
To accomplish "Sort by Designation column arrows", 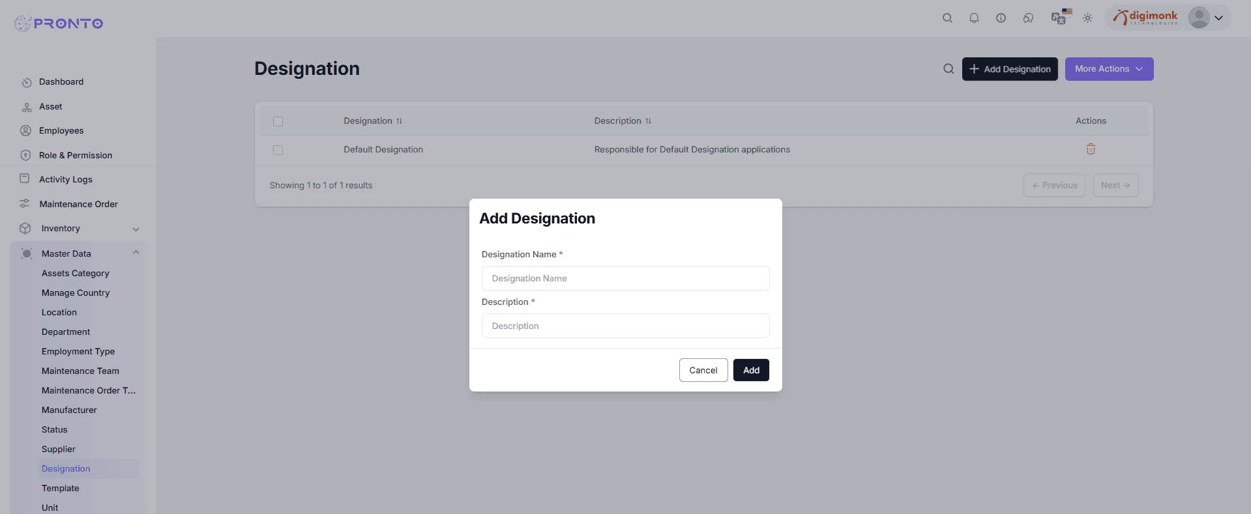I will coord(399,121).
